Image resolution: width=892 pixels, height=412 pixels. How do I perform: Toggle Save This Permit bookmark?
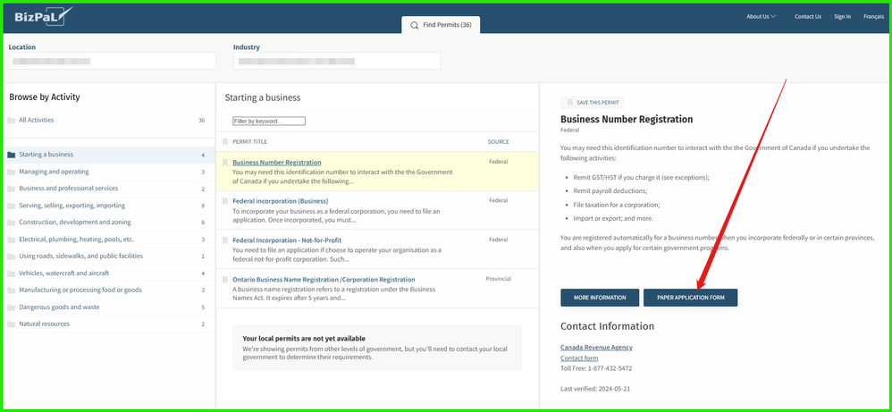click(x=592, y=103)
